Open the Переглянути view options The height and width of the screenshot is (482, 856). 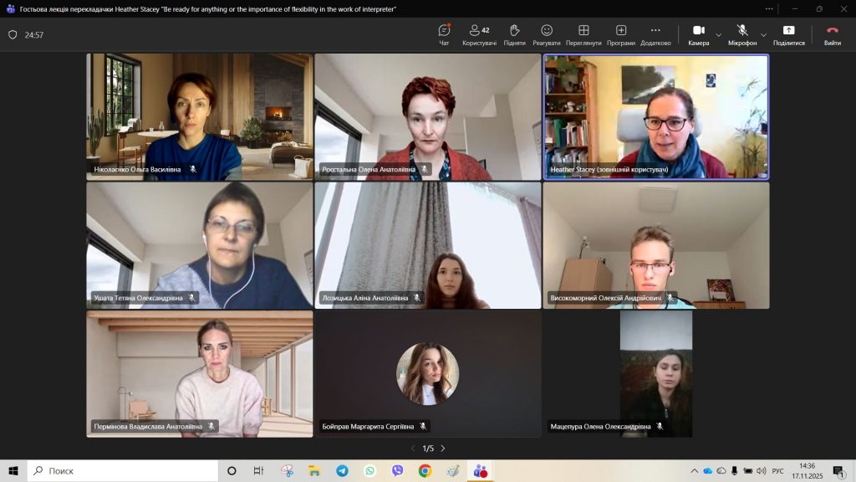tap(583, 34)
